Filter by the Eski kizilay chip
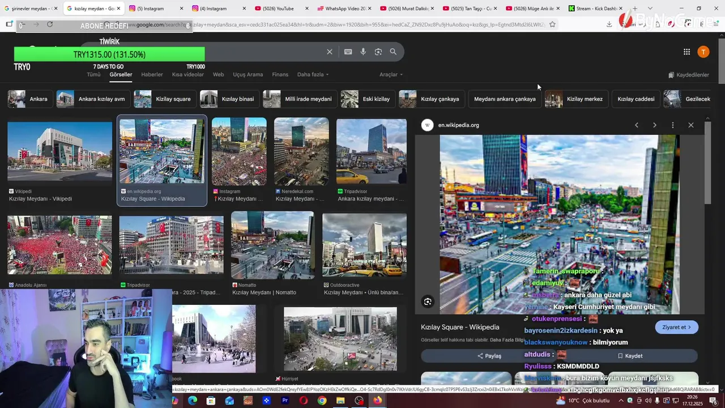Screen dimensions: 725x408 pyautogui.click(x=368, y=99)
